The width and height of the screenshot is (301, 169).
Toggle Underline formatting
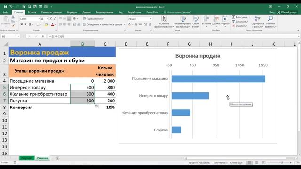tap(30, 24)
